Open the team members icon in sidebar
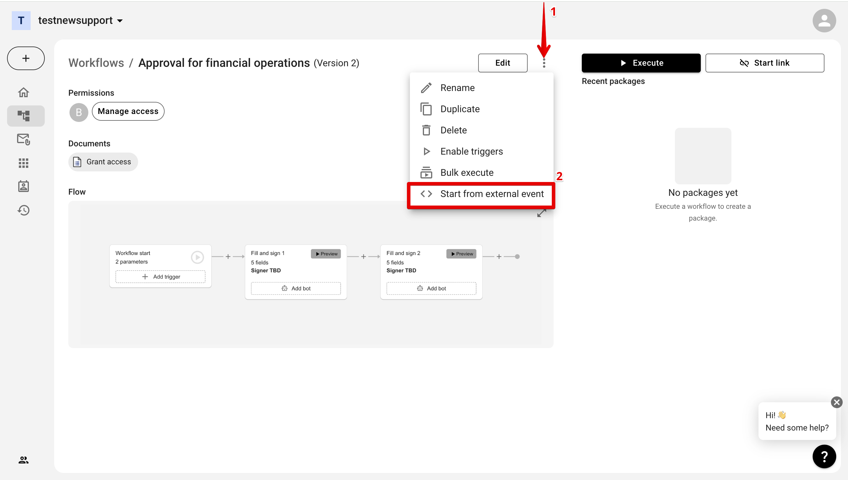The height and width of the screenshot is (480, 848). [x=23, y=460]
